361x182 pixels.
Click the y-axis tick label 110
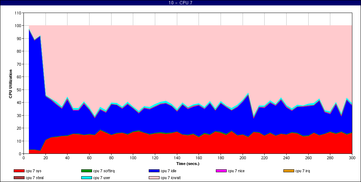click(x=18, y=13)
